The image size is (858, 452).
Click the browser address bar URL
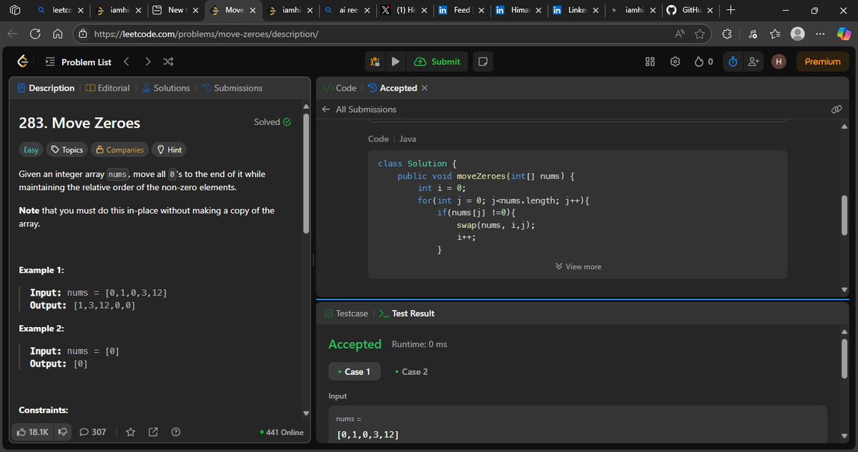pyautogui.click(x=206, y=34)
